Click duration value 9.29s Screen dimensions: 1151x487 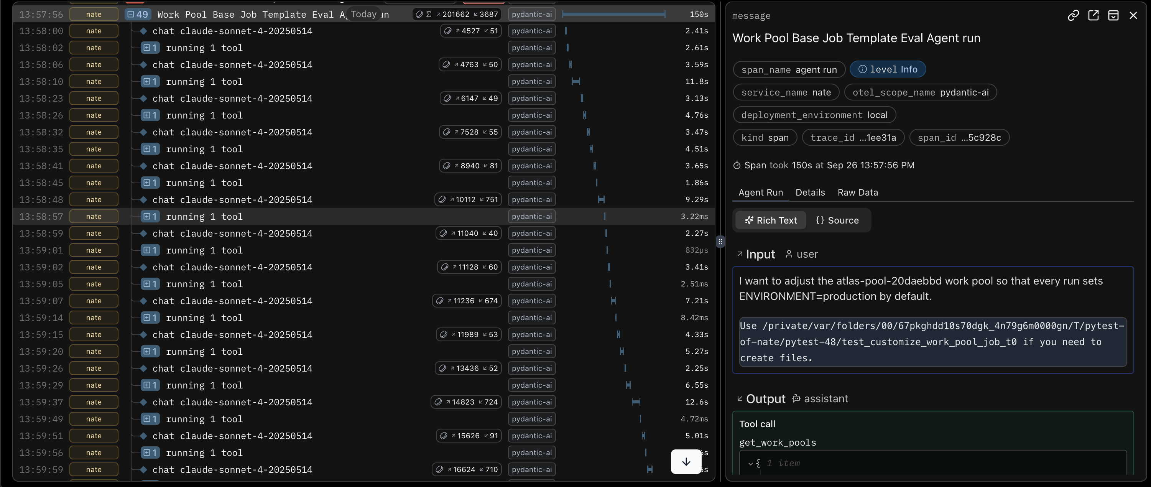697,200
